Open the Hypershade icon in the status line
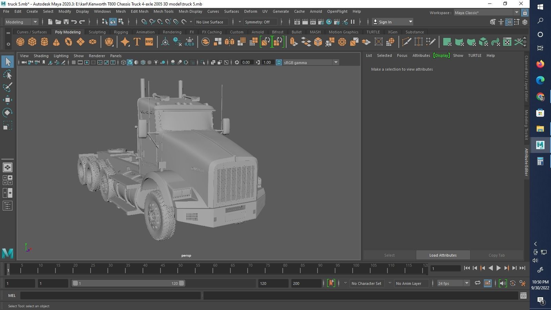The width and height of the screenshot is (551, 310). (329, 22)
